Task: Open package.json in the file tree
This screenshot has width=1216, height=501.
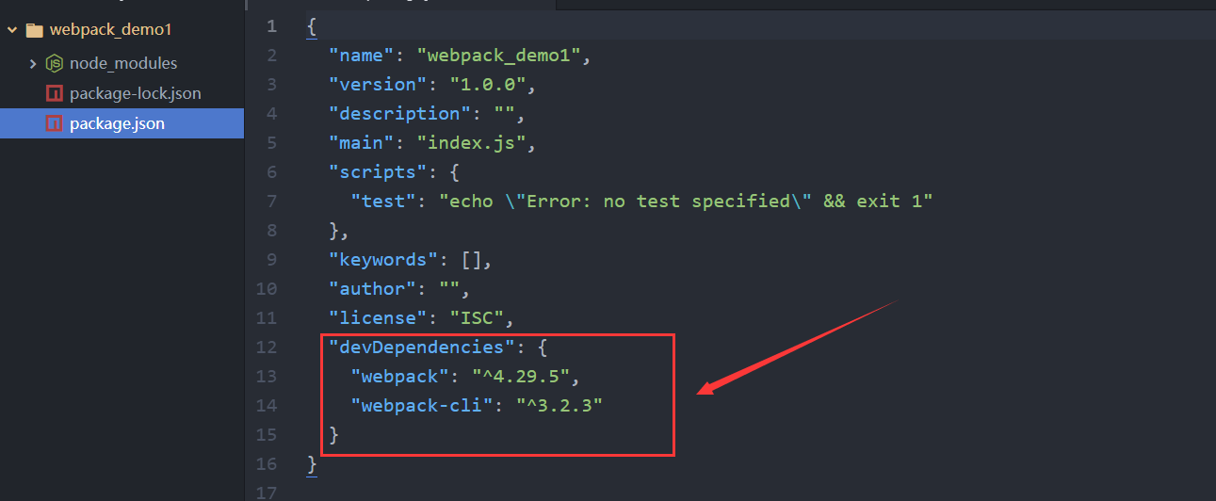Action: 117,123
